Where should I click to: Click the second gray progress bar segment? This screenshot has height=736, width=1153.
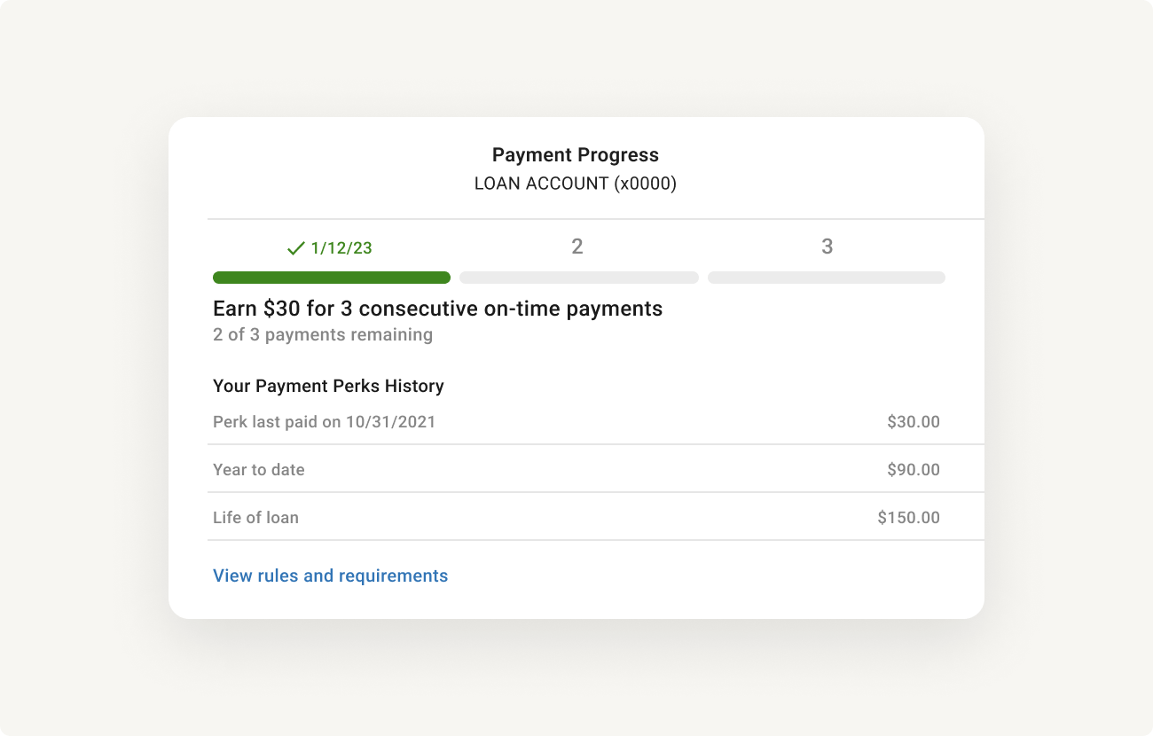click(x=577, y=277)
